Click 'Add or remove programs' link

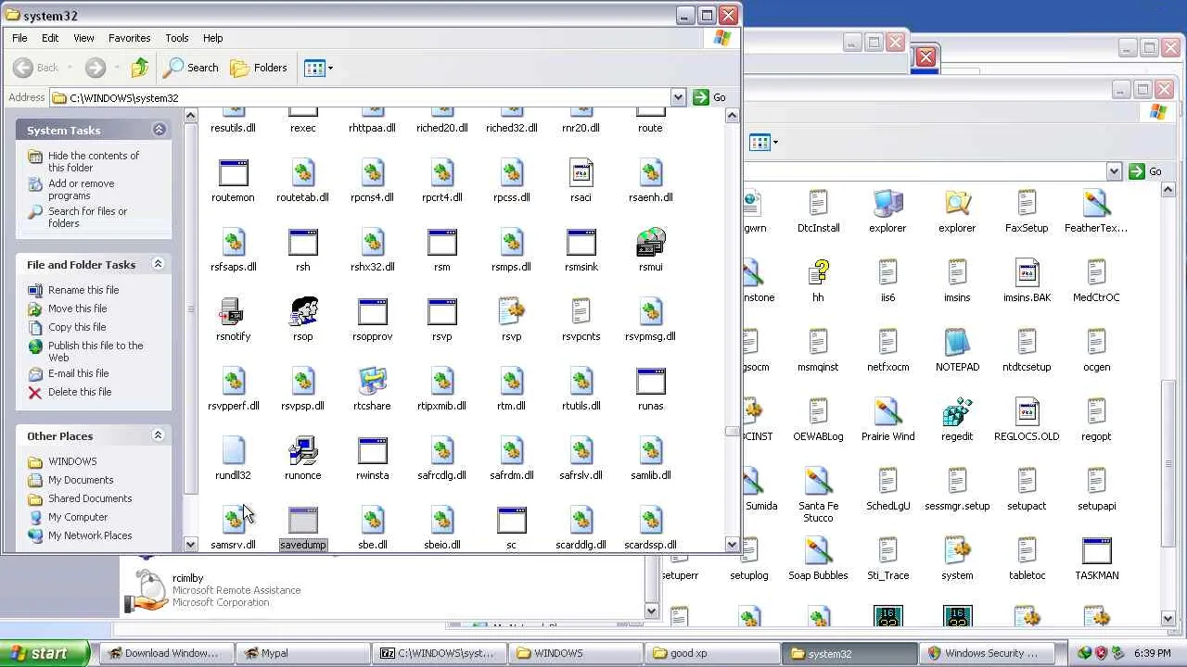pyautogui.click(x=82, y=189)
